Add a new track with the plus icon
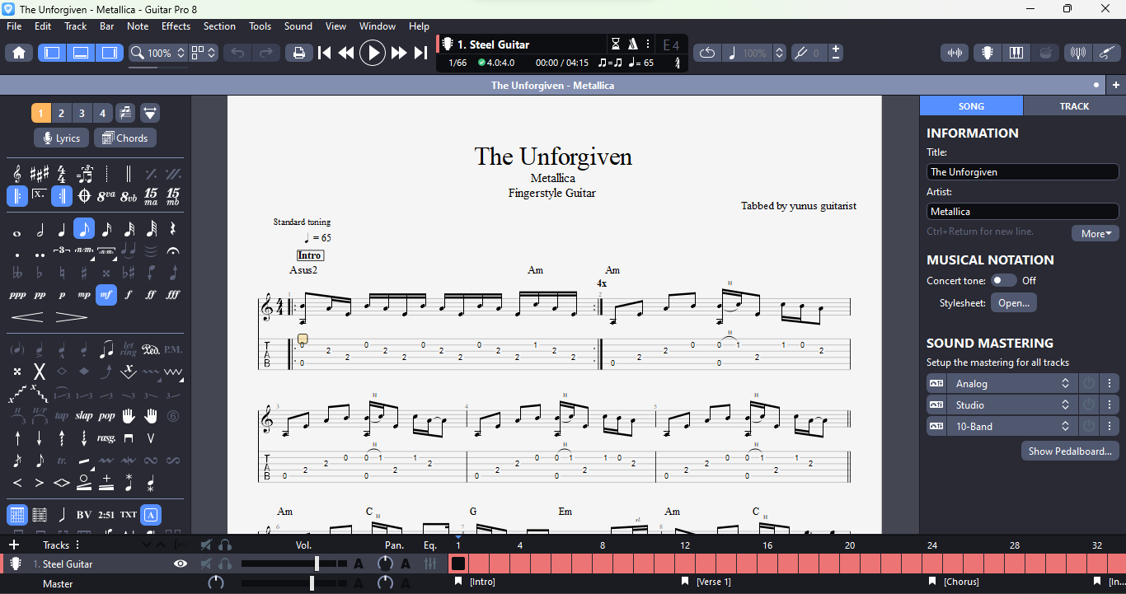Screen dimensions: 1126x594 click(13, 545)
